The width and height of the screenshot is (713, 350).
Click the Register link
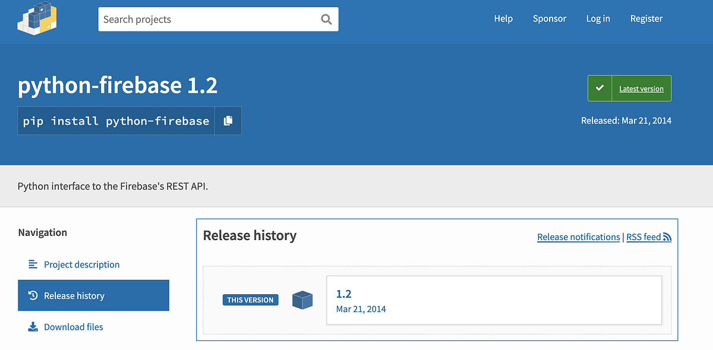[646, 18]
